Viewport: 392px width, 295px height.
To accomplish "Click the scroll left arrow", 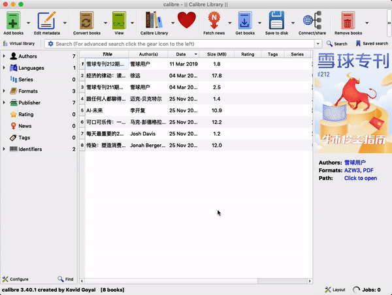I will coord(82,281).
